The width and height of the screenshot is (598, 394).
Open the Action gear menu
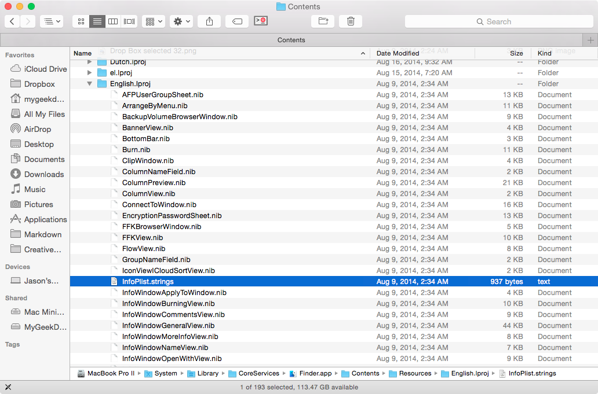(x=181, y=21)
